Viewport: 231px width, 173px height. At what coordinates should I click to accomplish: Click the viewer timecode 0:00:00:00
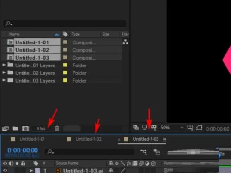point(218,129)
